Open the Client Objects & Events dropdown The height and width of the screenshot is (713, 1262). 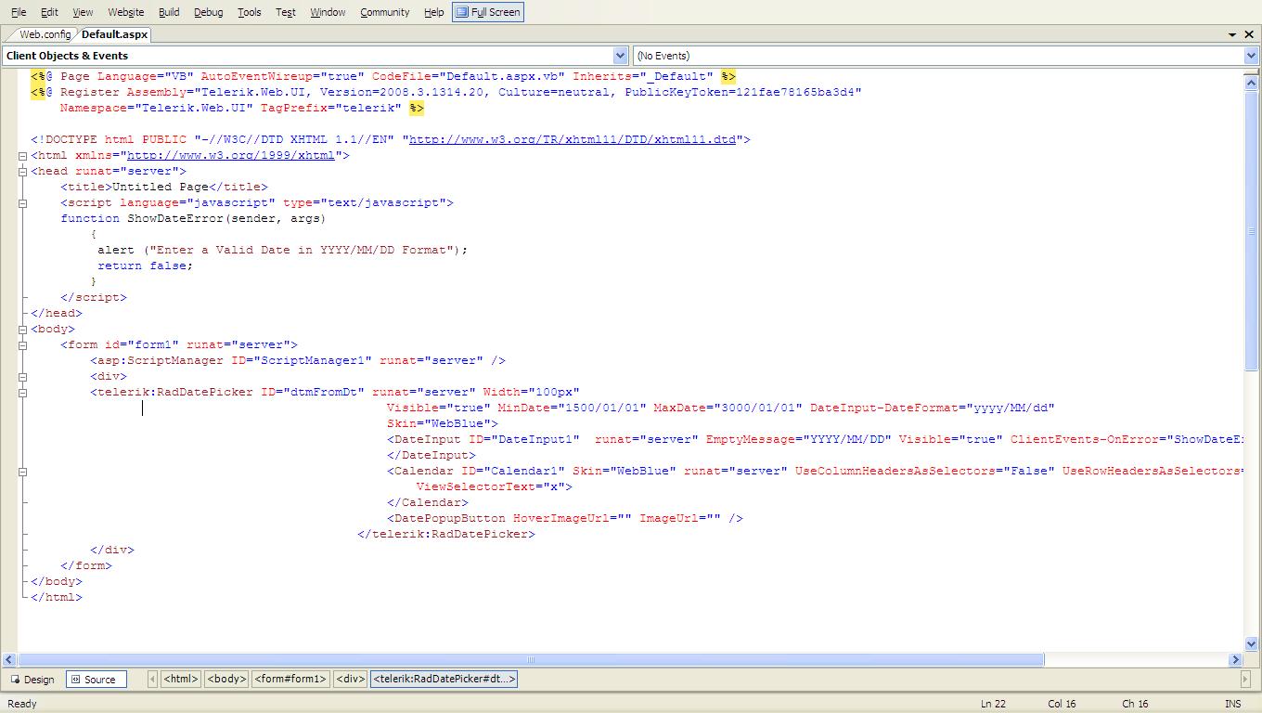coord(315,56)
